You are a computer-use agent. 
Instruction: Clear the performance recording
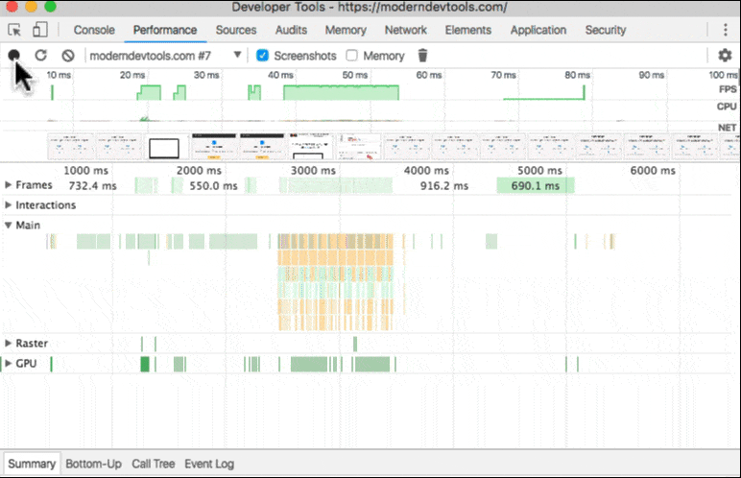tap(68, 56)
